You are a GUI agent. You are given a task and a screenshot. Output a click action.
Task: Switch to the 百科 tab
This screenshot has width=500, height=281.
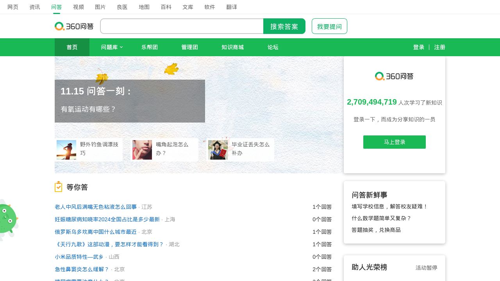click(x=166, y=7)
